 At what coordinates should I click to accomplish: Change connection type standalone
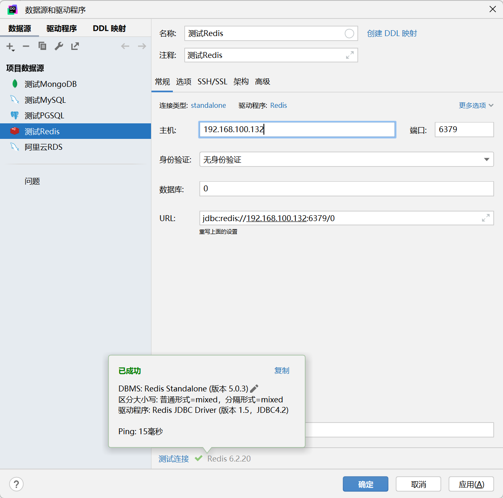208,105
